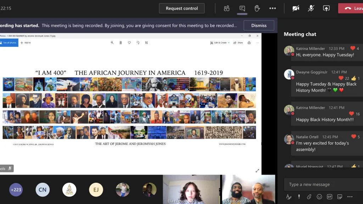The image size is (363, 204).
Task: Click the Meeting chat heading
Action: pyautogui.click(x=300, y=34)
